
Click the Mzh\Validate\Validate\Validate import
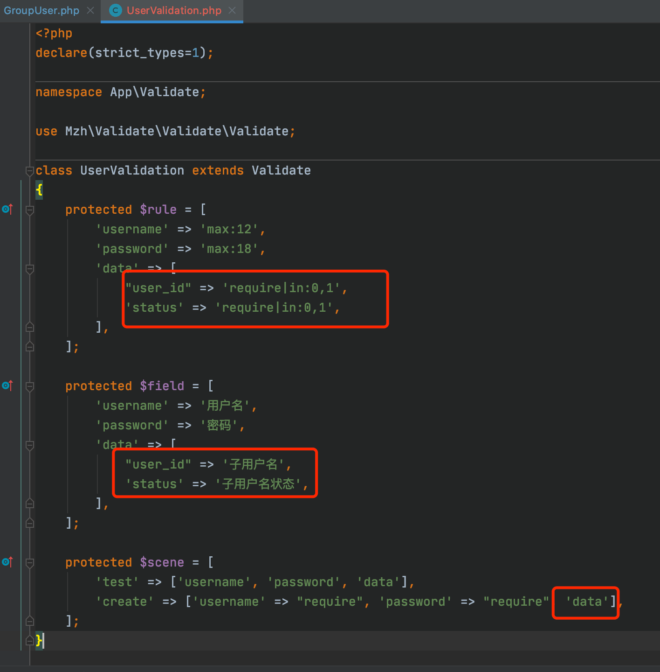tap(177, 131)
